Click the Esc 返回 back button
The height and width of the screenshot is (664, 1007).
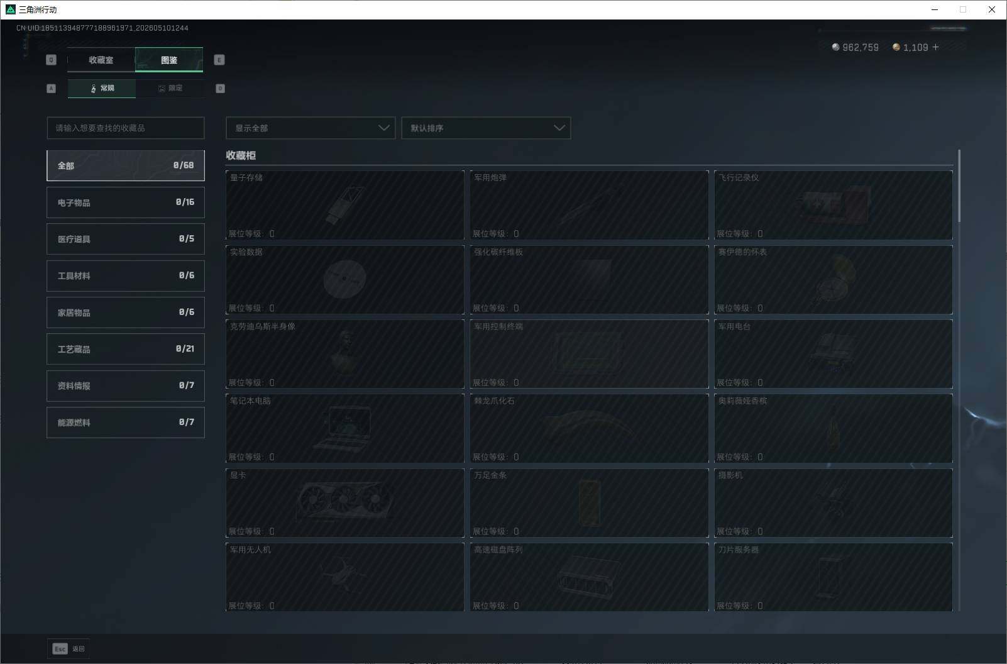pos(69,649)
